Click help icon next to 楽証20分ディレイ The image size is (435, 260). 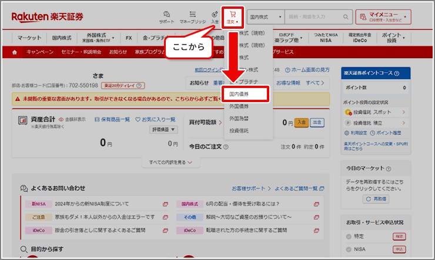coord(139,86)
